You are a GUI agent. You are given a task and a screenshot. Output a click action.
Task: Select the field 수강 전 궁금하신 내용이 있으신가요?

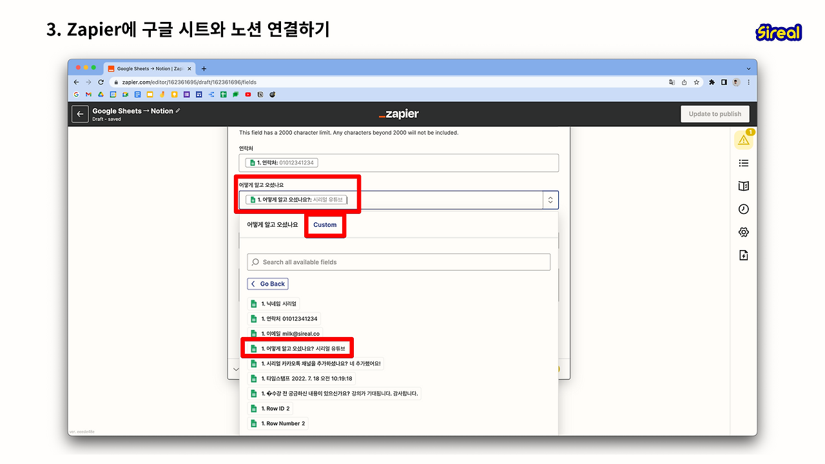335,393
